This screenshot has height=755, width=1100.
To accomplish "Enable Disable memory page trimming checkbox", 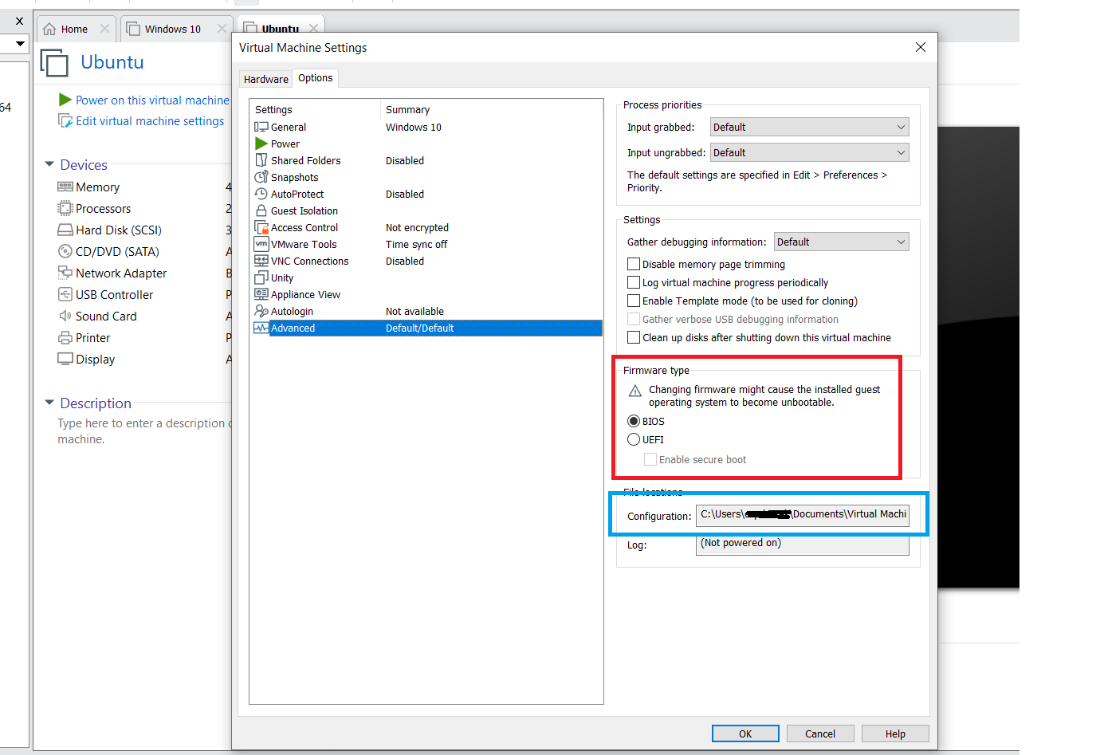I will [634, 264].
